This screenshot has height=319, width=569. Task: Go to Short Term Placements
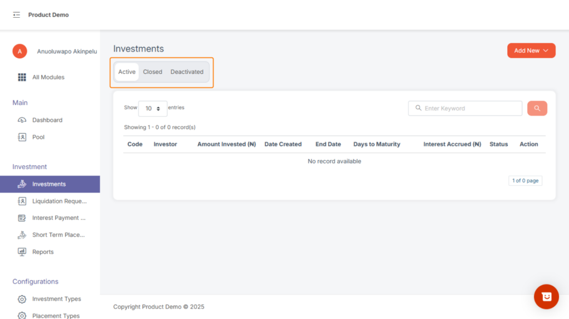pyautogui.click(x=58, y=235)
